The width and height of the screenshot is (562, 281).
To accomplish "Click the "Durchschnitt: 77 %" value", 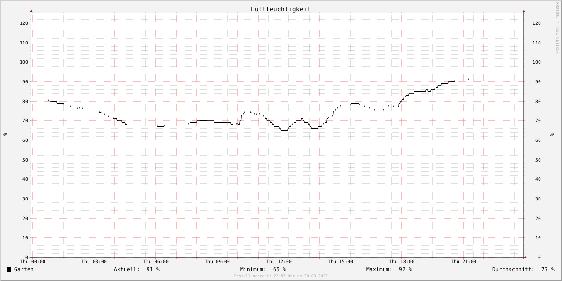I will pos(523,269).
